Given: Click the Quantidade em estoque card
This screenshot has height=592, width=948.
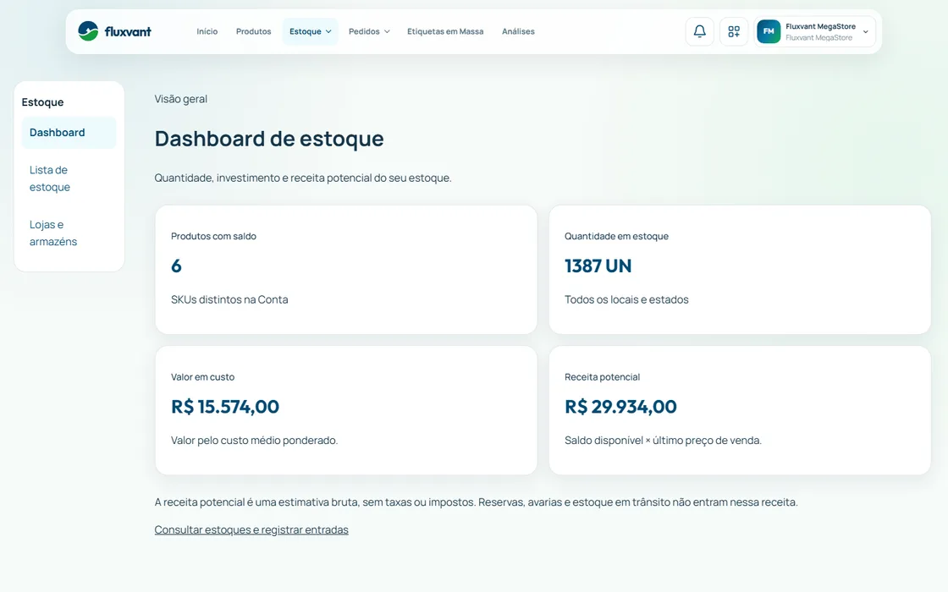Looking at the screenshot, I should click(740, 270).
